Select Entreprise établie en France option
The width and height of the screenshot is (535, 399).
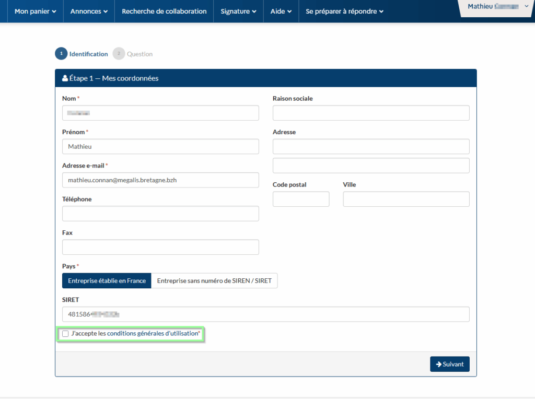107,280
